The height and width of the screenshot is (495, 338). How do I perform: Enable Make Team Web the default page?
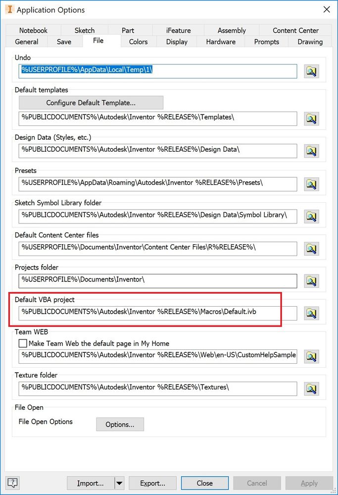[23, 343]
